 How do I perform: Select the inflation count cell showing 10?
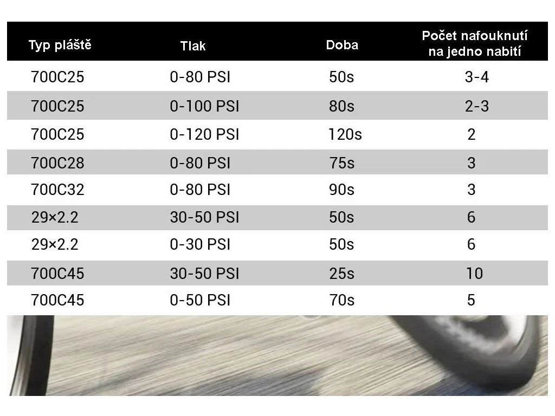point(474,273)
